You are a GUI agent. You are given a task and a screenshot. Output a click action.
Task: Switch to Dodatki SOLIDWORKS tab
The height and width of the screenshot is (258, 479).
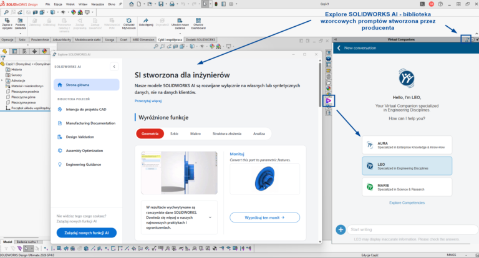[x=200, y=40]
